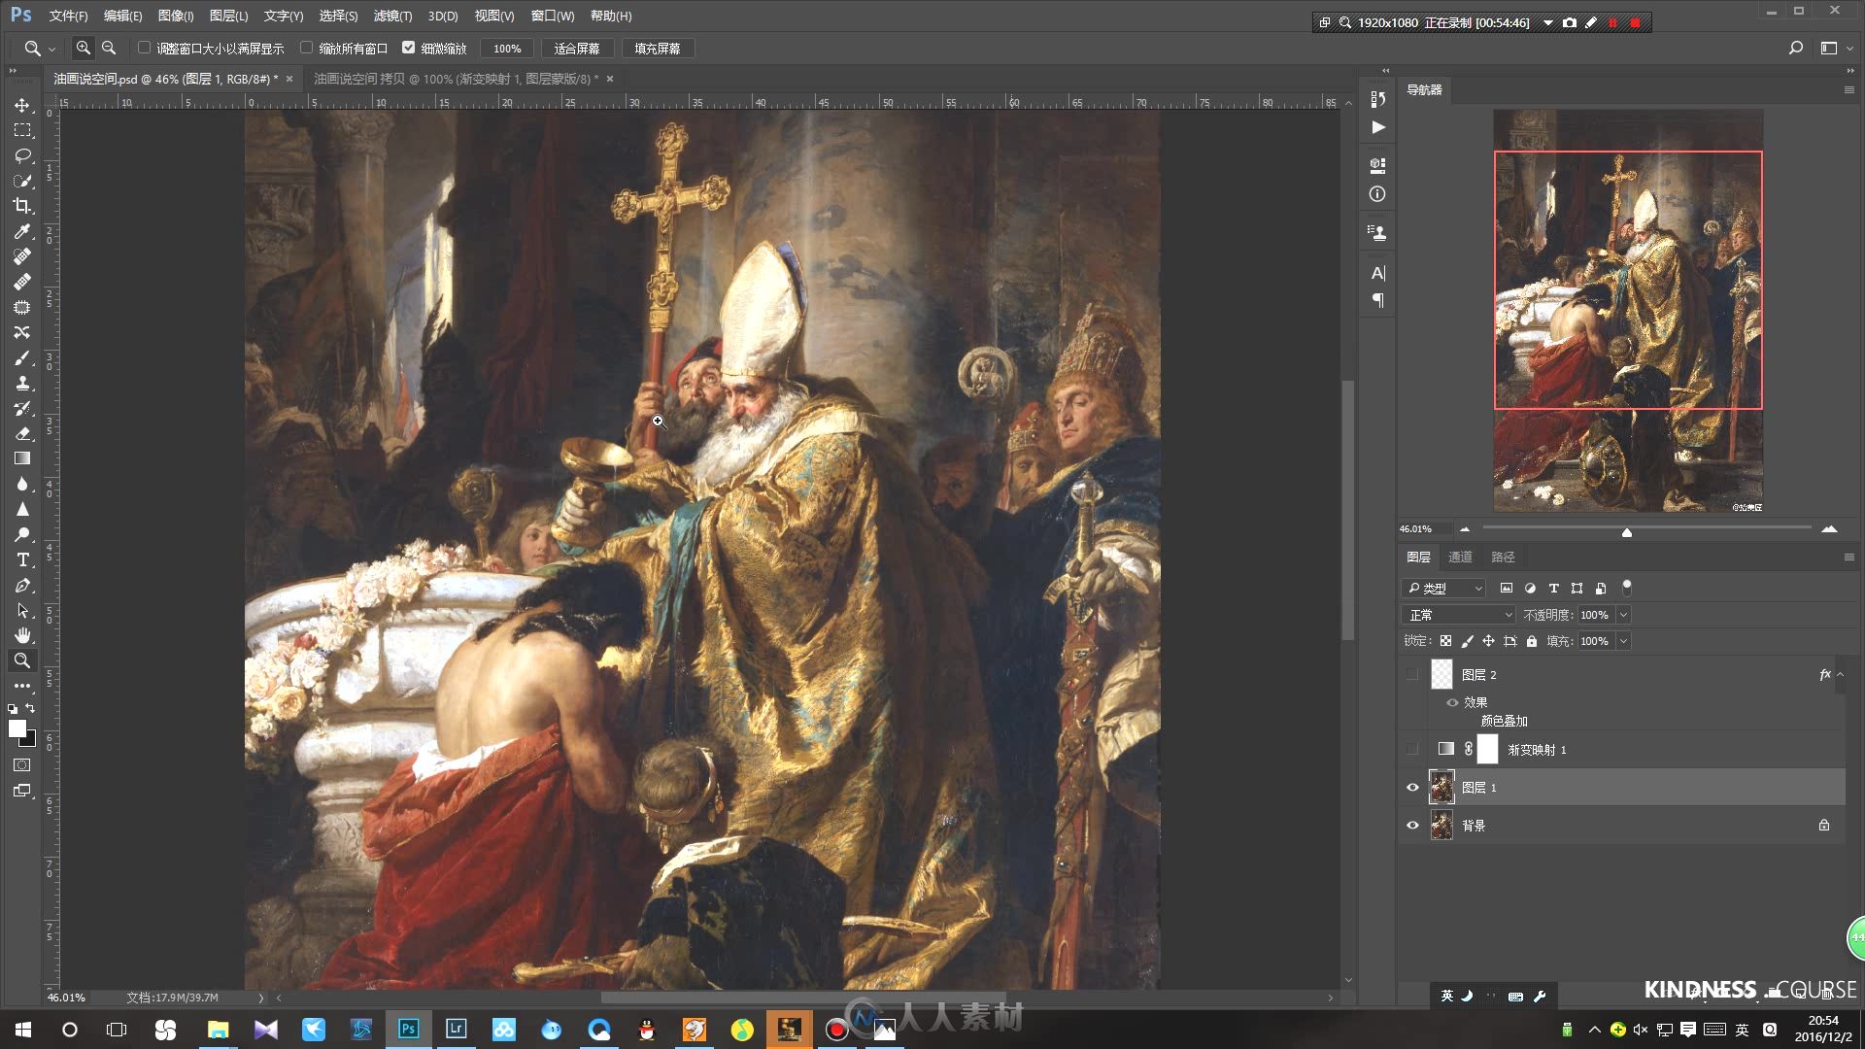Select the History Brush tool
The image size is (1865, 1049).
pos(22,408)
